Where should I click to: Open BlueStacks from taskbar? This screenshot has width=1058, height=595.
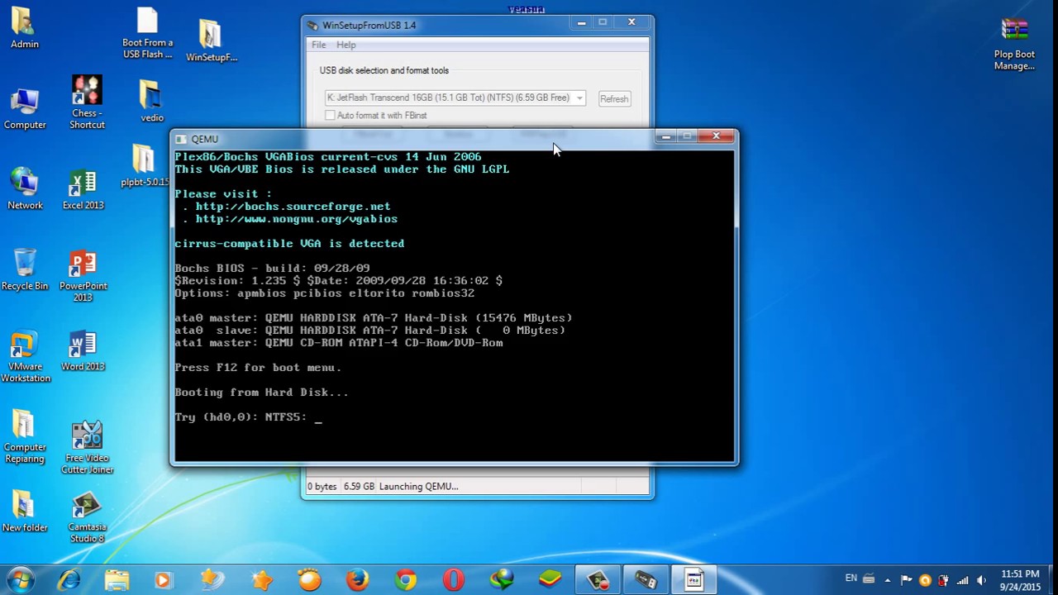click(550, 580)
